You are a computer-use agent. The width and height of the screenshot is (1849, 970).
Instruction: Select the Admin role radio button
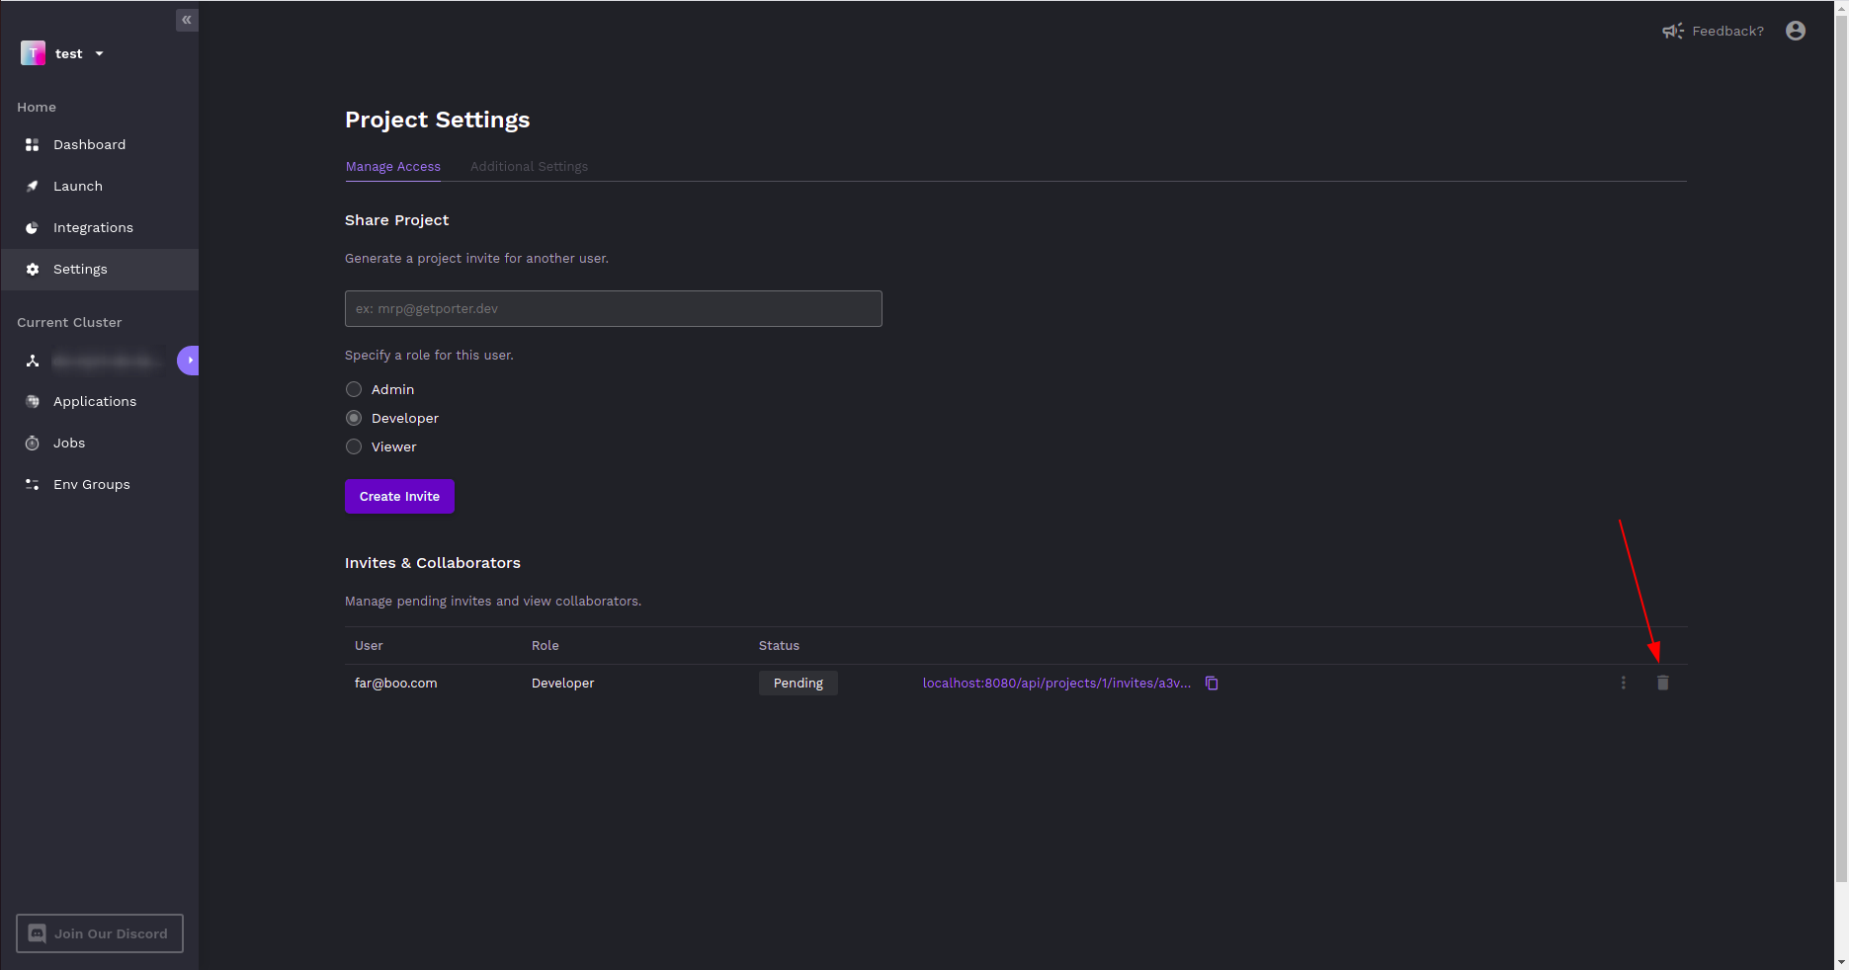354,389
